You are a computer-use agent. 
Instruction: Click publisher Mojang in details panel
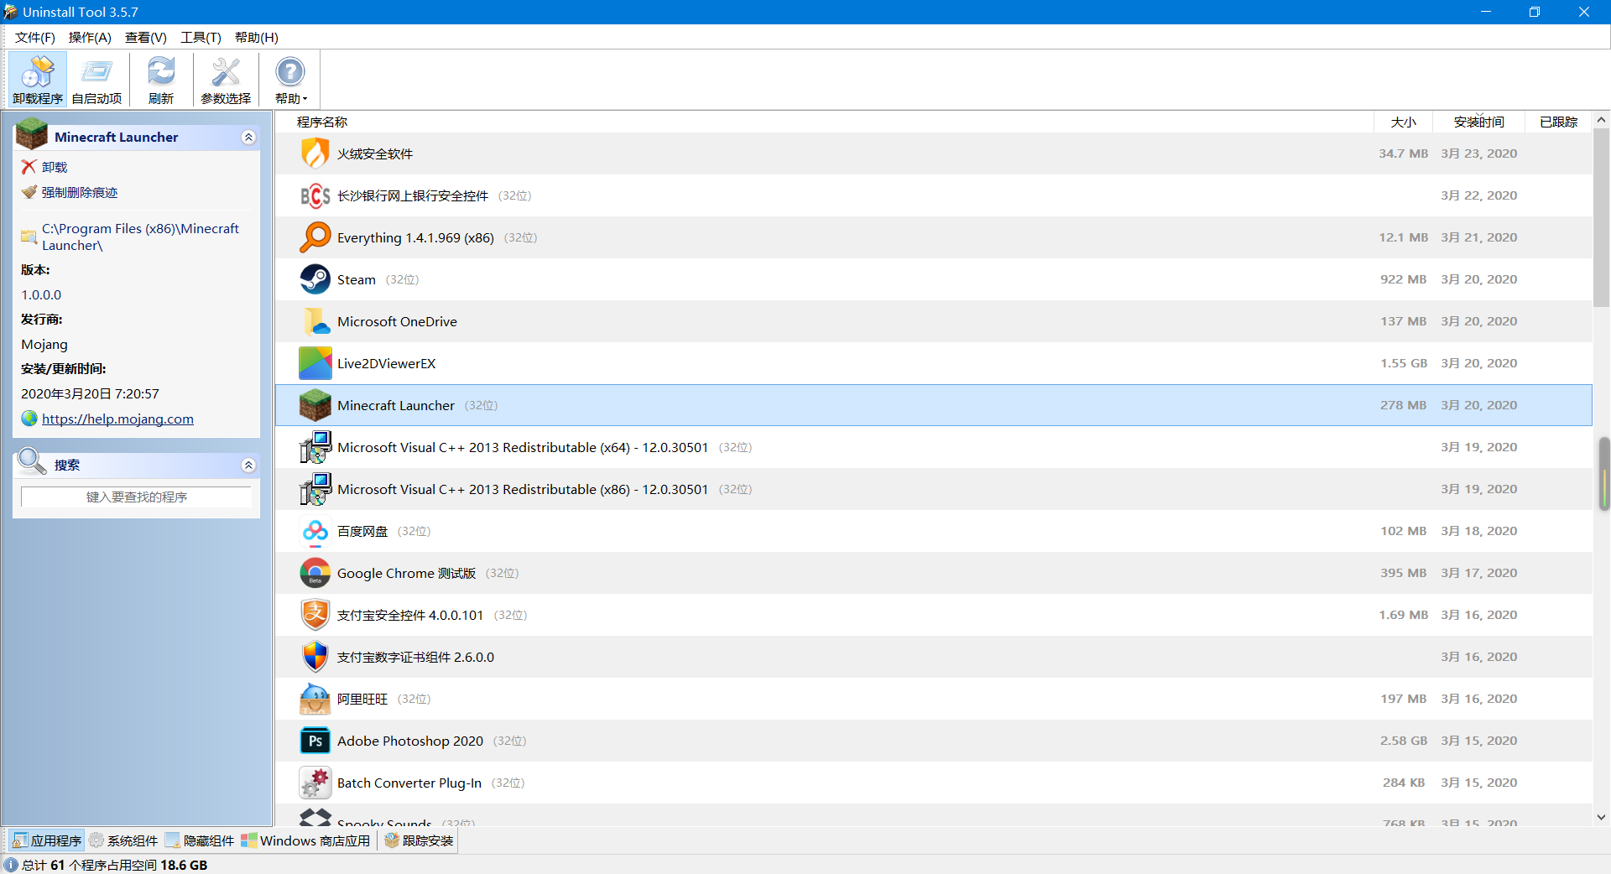[x=44, y=344]
